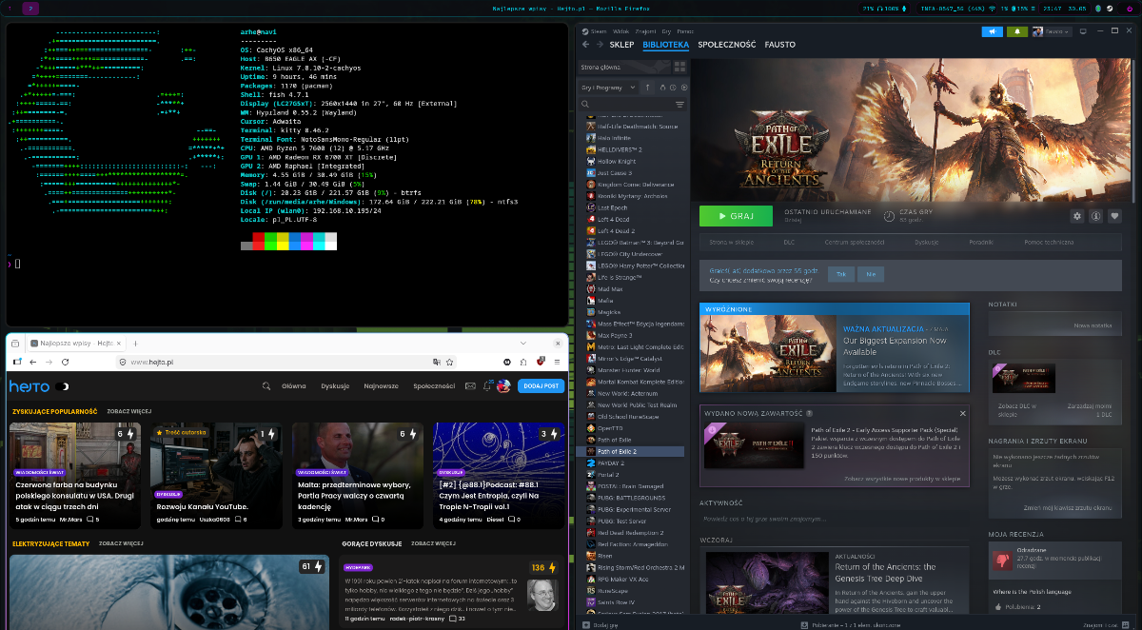Add Path of Exile 2 to favorites heart
Viewport: 1142px width, 630px height.
1114,216
